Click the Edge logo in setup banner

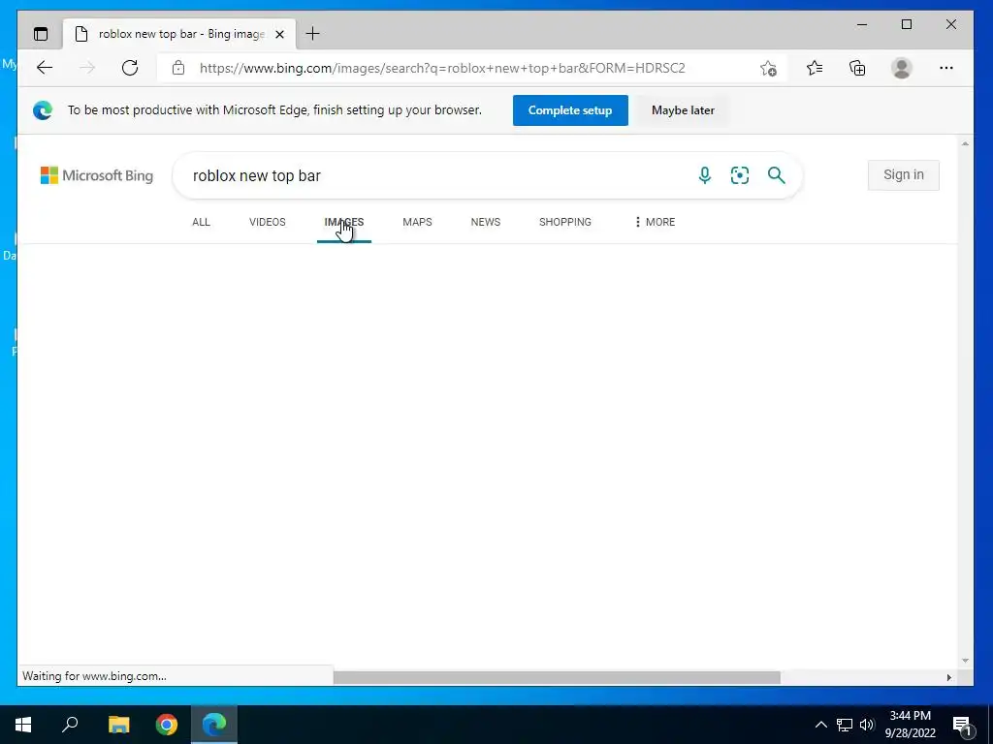coord(43,110)
